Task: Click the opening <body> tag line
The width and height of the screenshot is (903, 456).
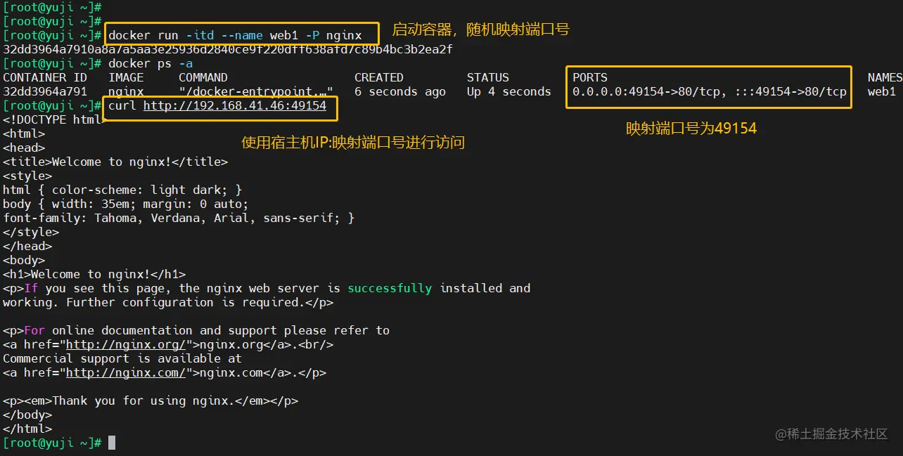Action: point(24,260)
